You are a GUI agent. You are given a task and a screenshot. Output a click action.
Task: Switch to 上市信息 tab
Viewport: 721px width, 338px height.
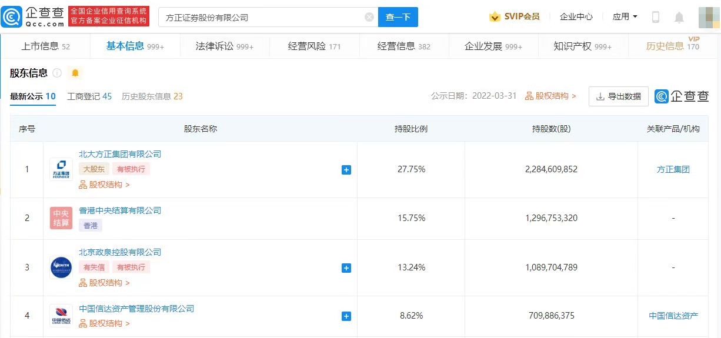tap(46, 46)
